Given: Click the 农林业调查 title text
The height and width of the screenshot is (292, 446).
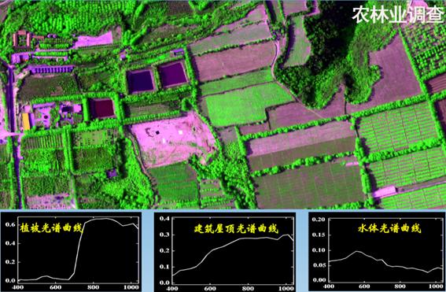Looking at the screenshot, I should [x=399, y=14].
